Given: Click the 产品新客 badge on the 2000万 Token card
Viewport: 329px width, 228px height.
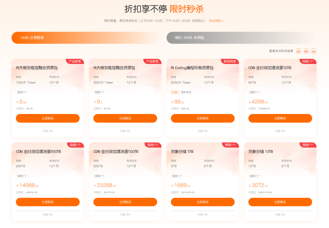Looking at the screenshot, I should (152, 61).
